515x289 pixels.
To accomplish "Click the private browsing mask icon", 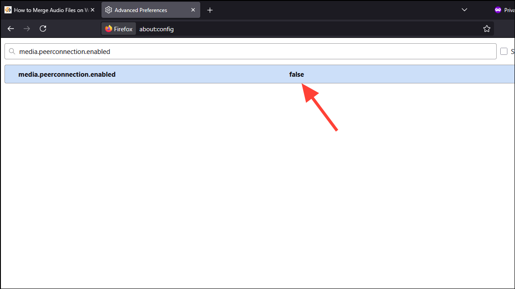I will tap(498, 10).
